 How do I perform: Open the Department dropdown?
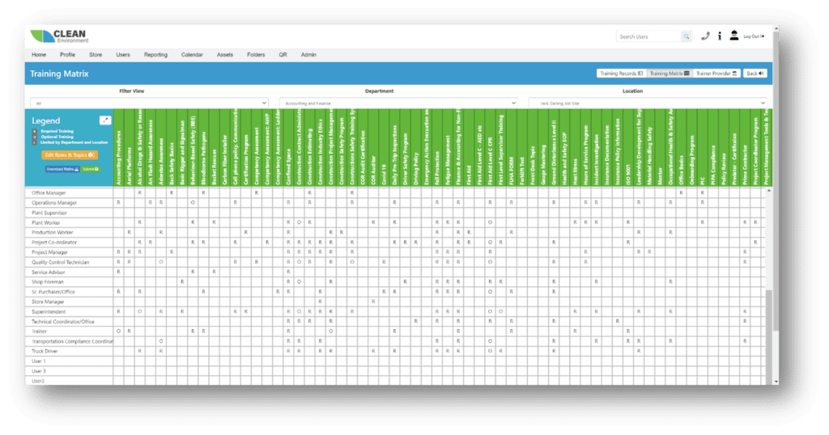(x=397, y=103)
